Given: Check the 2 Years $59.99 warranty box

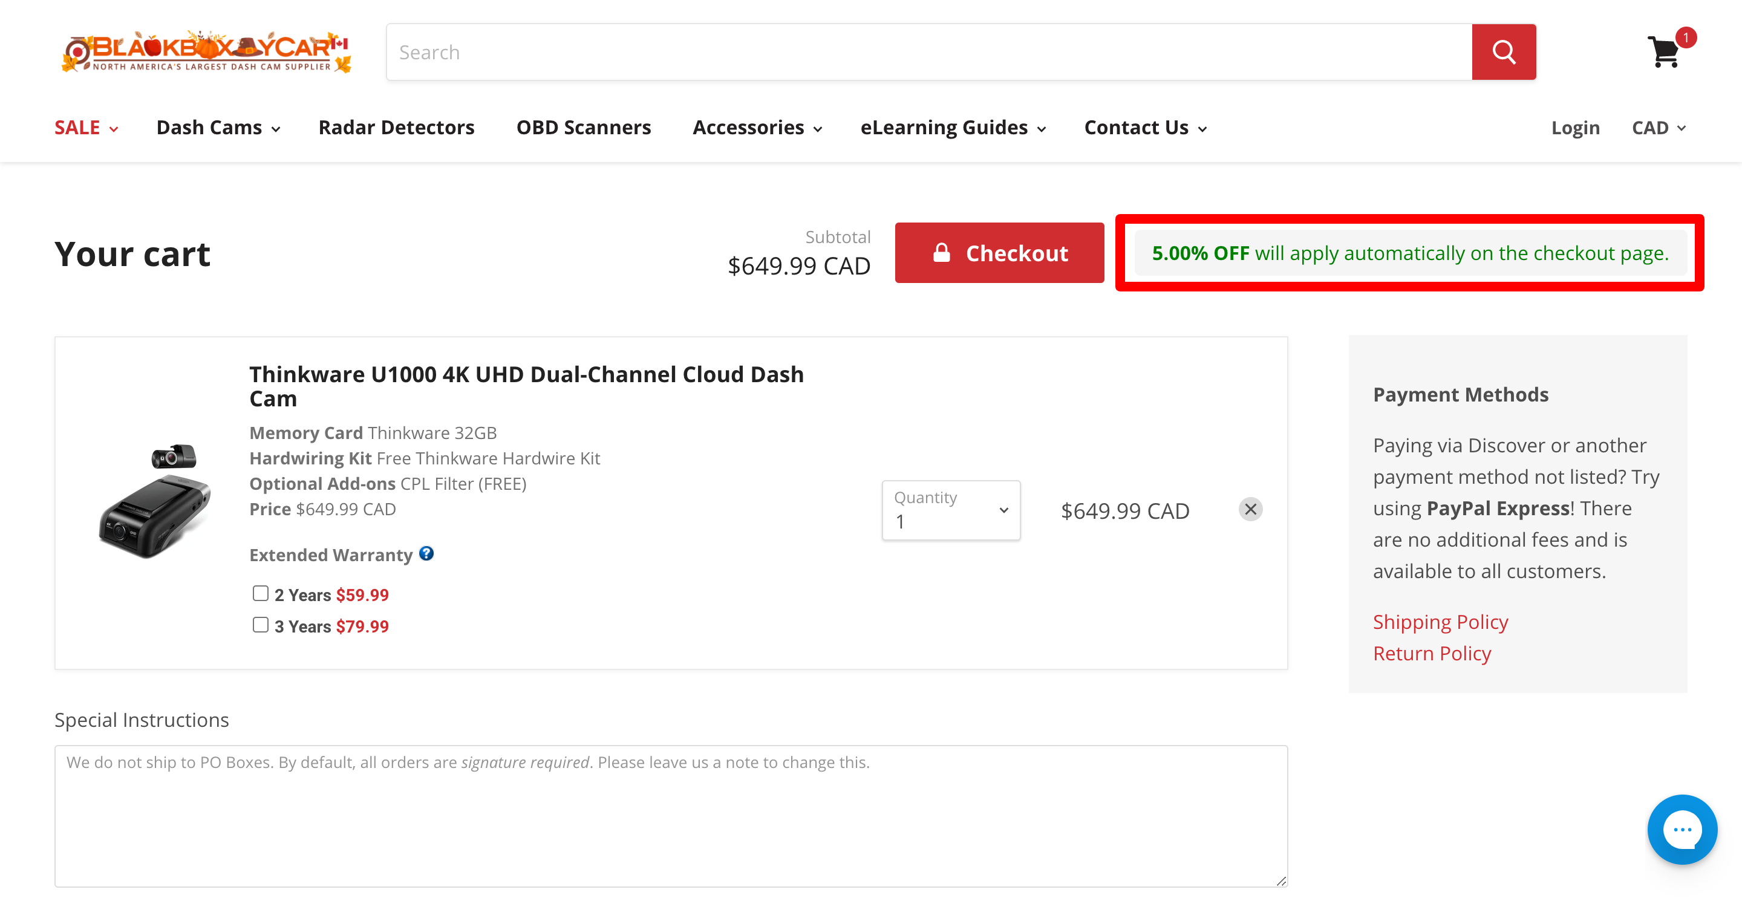Looking at the screenshot, I should (x=260, y=593).
